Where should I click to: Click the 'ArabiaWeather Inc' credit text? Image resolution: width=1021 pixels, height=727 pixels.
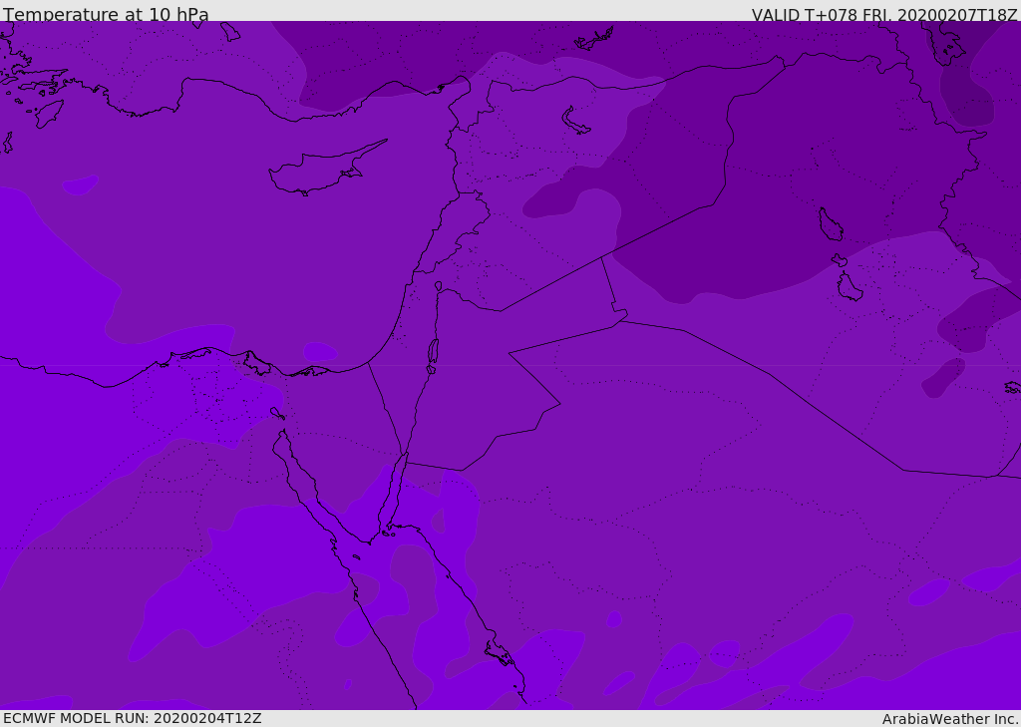949,719
